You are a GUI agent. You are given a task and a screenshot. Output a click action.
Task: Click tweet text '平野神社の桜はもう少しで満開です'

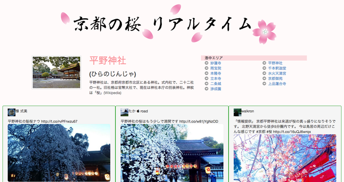[149, 121]
